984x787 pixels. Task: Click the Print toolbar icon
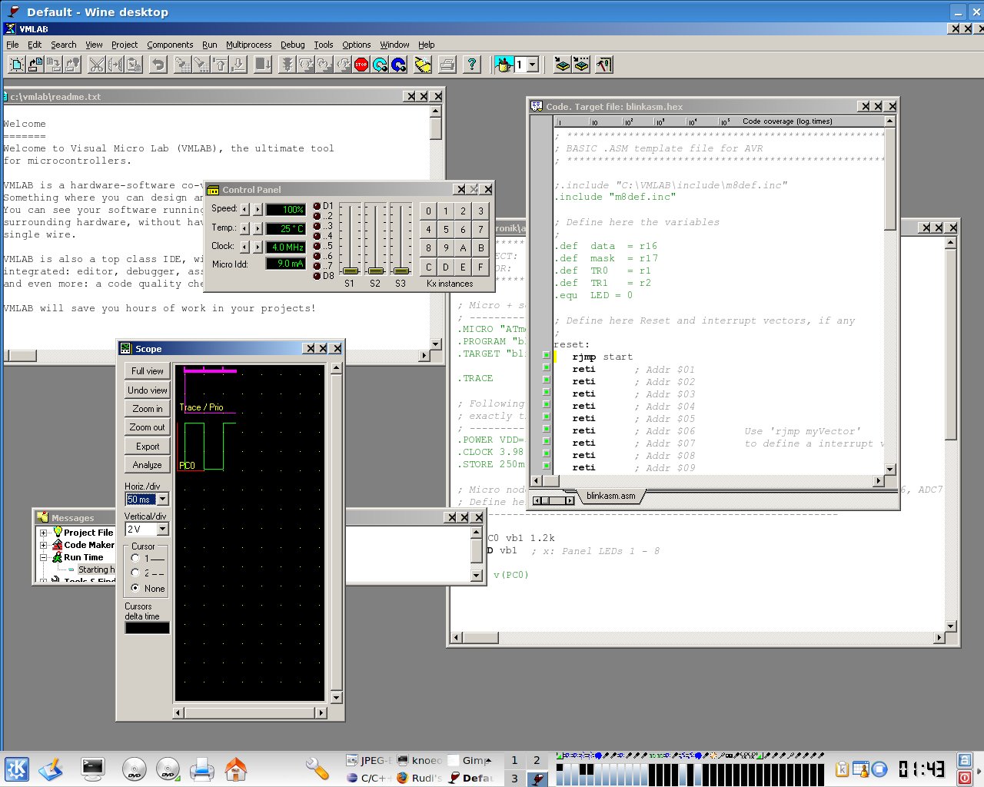[x=447, y=65]
